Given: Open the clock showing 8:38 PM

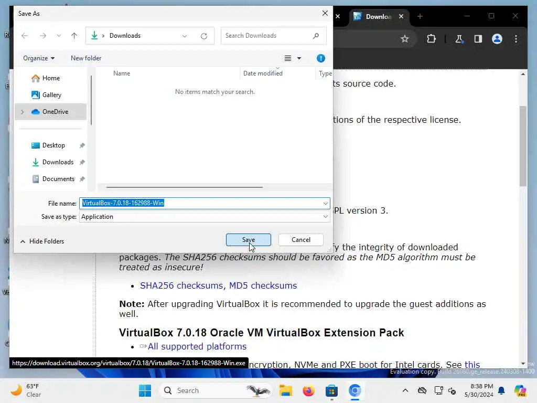Looking at the screenshot, I should click(479, 390).
